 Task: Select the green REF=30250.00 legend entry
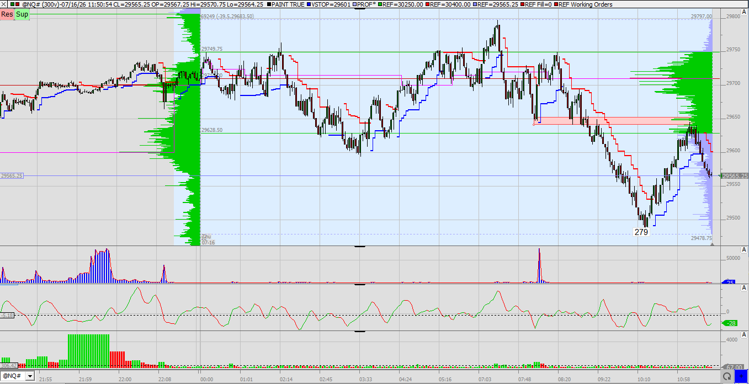401,4
